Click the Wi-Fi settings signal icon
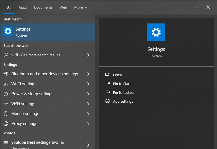Screen dimensions: 217x149 [x=6, y=84]
